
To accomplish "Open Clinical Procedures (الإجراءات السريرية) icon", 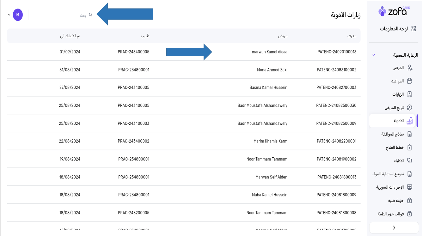I will tap(410, 187).
